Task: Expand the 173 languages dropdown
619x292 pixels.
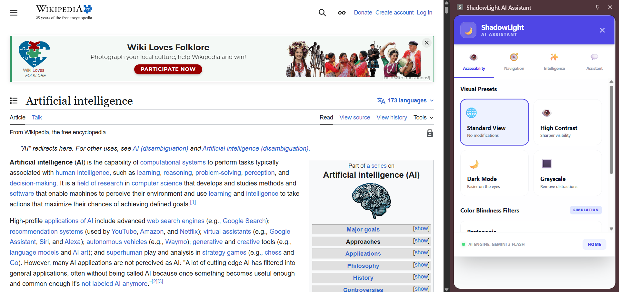Action: coord(405,100)
